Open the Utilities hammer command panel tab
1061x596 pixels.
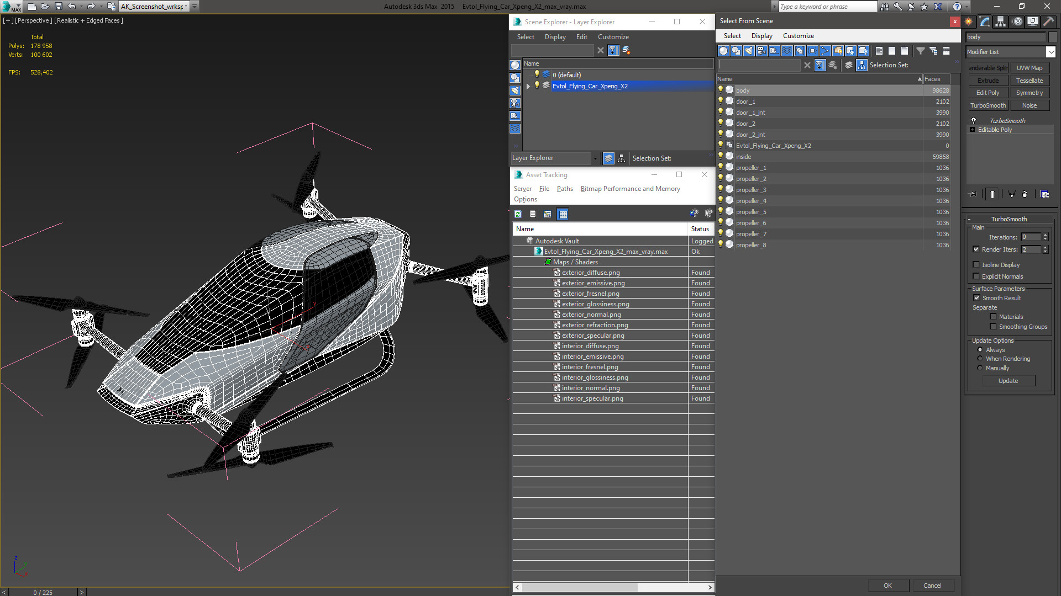[1048, 22]
